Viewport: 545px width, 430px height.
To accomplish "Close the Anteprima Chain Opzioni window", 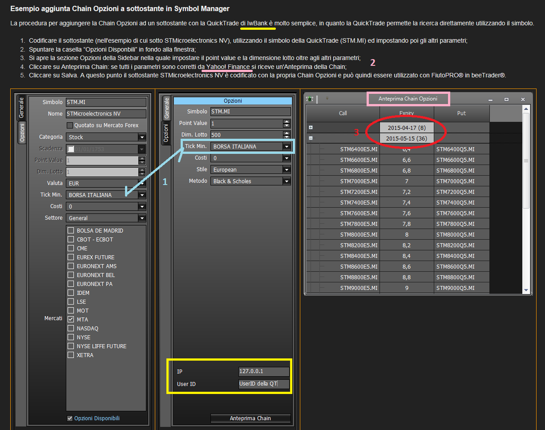I will click(x=523, y=99).
